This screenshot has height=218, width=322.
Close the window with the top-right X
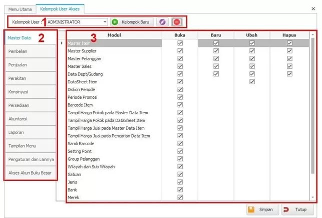(x=313, y=8)
